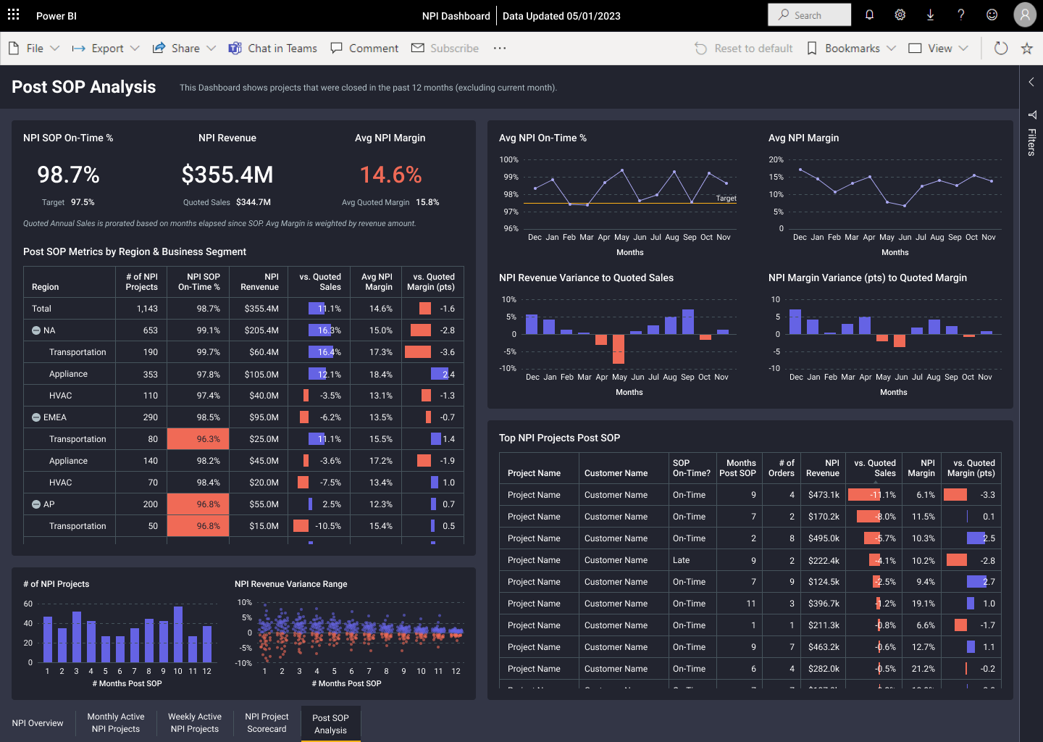Open settings gear icon

pyautogui.click(x=900, y=15)
